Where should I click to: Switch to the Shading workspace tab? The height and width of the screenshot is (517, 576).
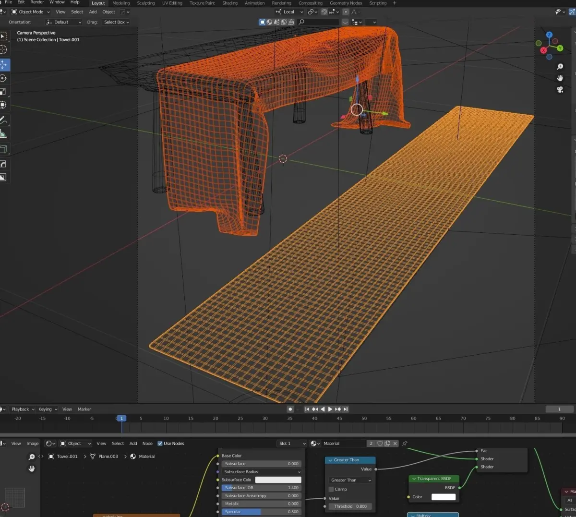coord(230,3)
